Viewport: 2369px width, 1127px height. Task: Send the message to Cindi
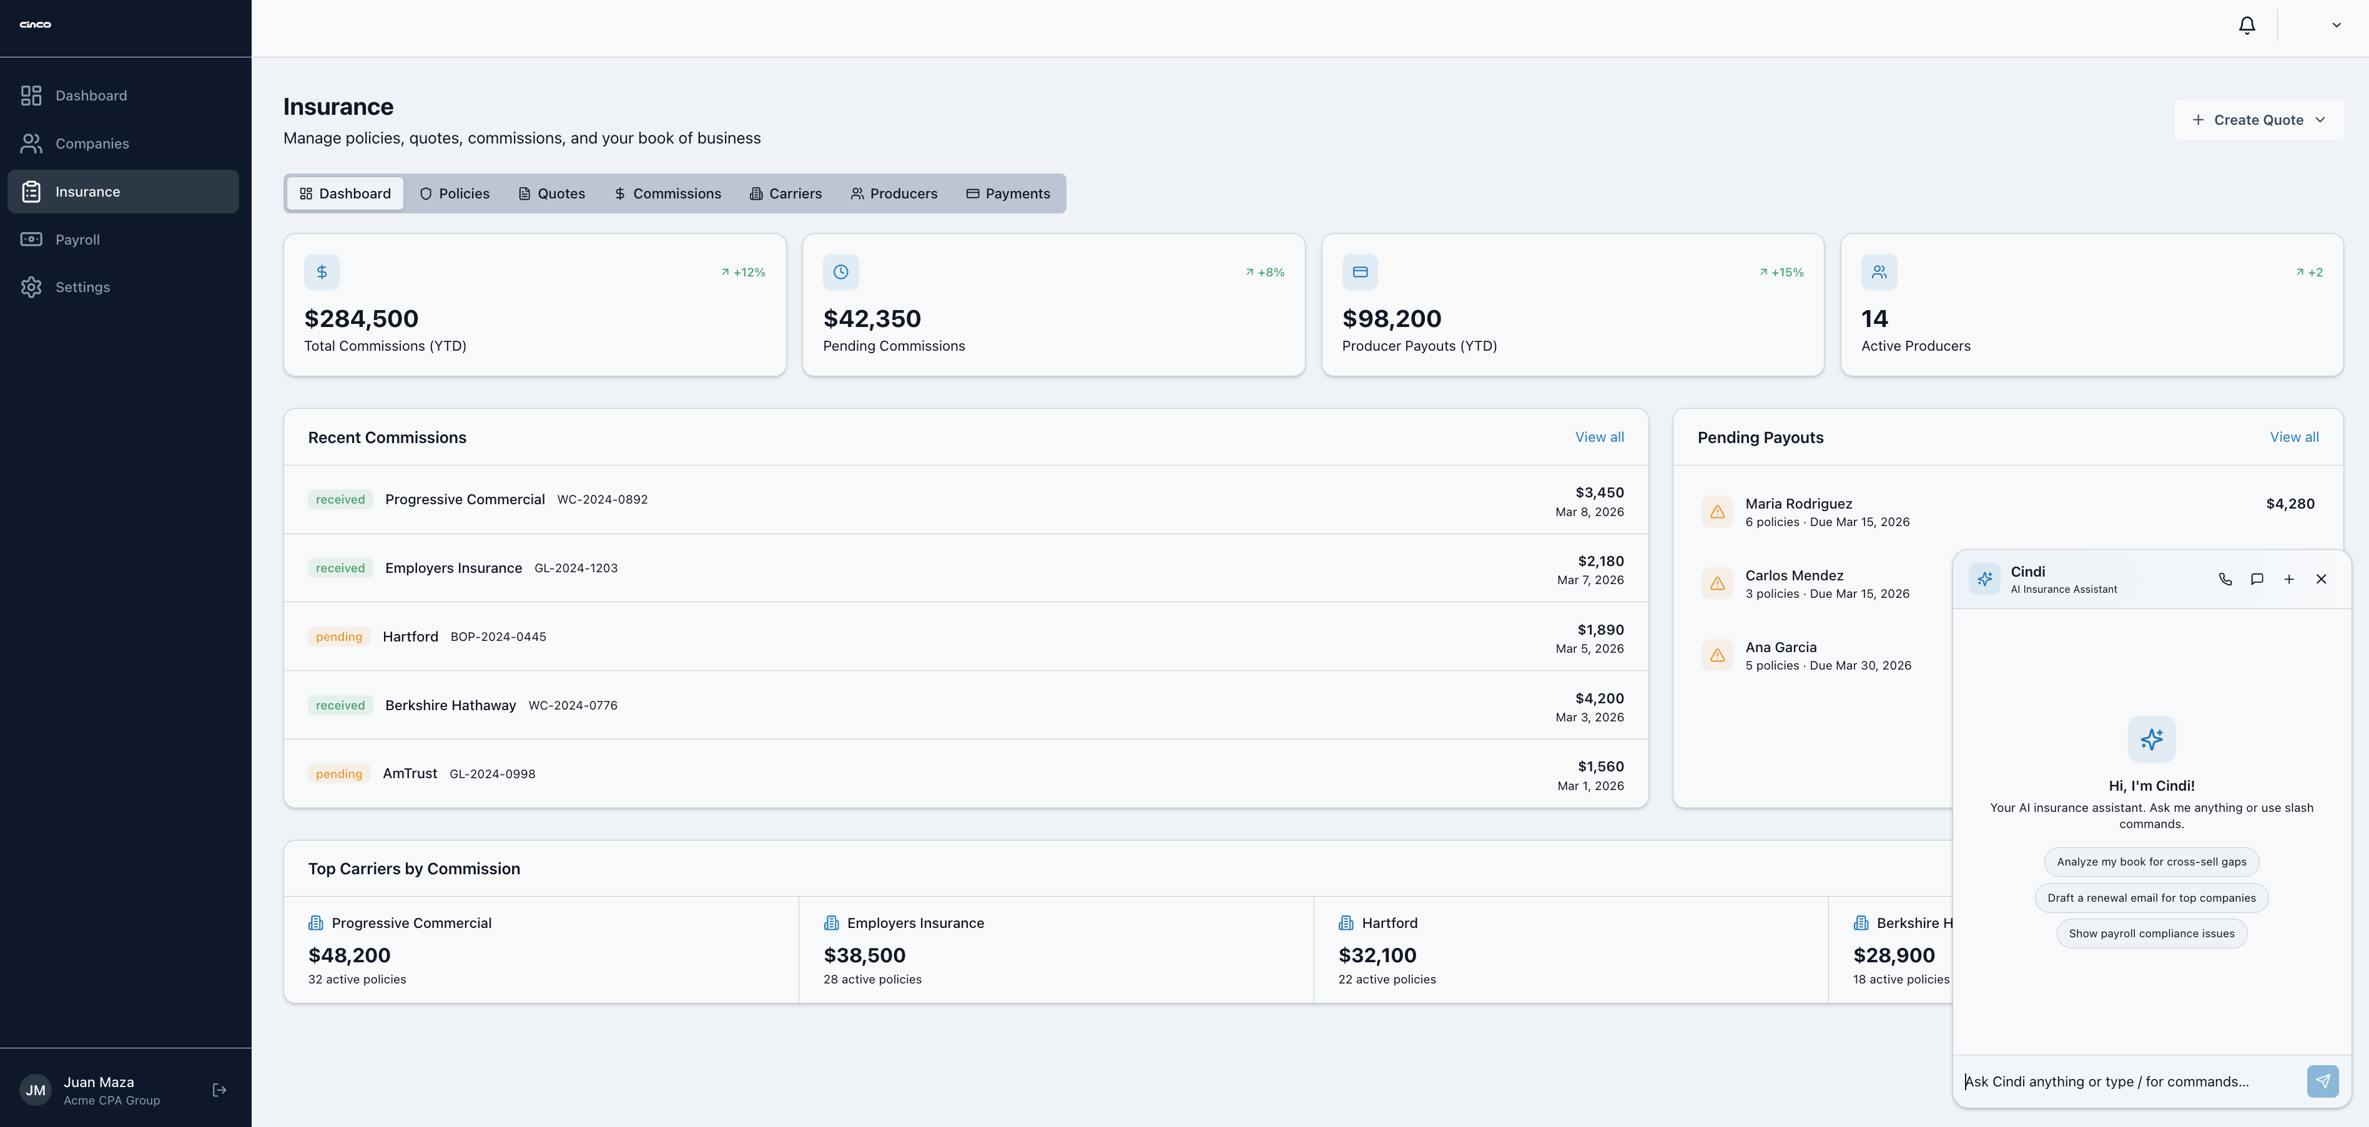[2322, 1082]
